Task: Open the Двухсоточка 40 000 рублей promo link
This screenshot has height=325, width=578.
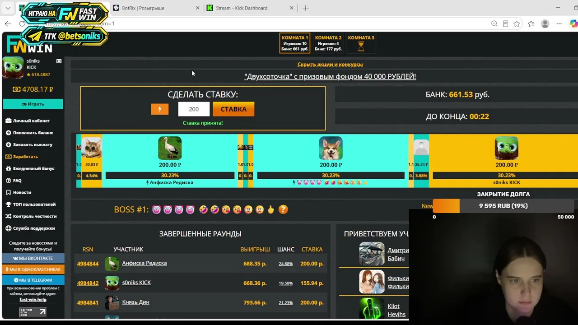Action: click(330, 76)
